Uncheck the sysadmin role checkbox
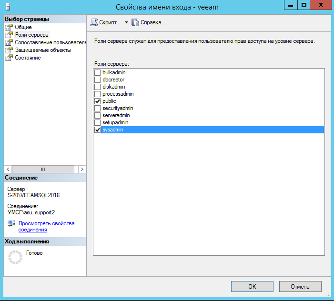Image resolution: width=334 pixels, height=301 pixels. [x=98, y=130]
